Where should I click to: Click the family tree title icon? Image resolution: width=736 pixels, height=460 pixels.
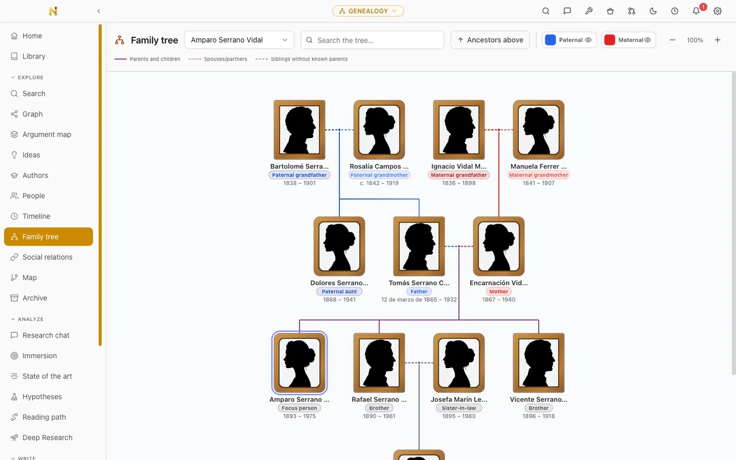click(x=120, y=40)
